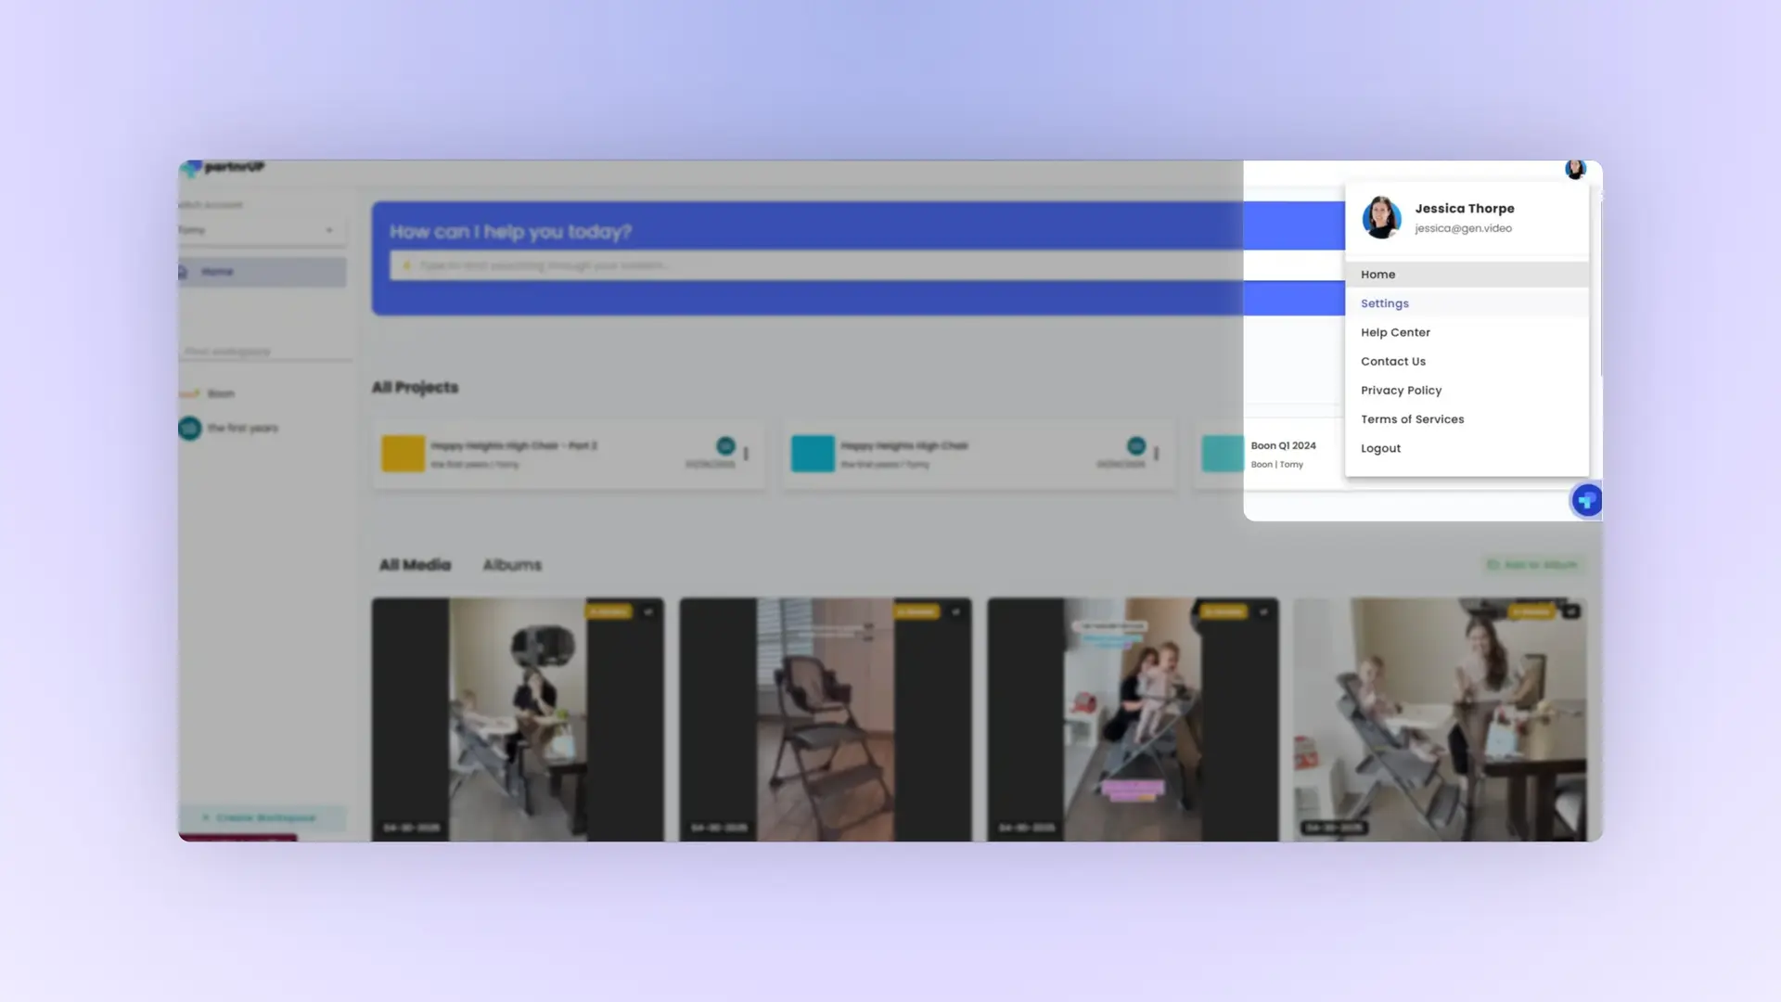1781x1002 pixels.
Task: Click the sparkle icon in the search bar
Action: (408, 265)
